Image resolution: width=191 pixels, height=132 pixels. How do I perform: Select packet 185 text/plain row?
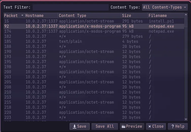pos(94,42)
